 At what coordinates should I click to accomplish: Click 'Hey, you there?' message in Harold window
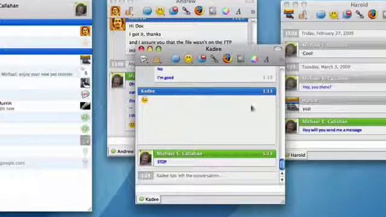(317, 87)
